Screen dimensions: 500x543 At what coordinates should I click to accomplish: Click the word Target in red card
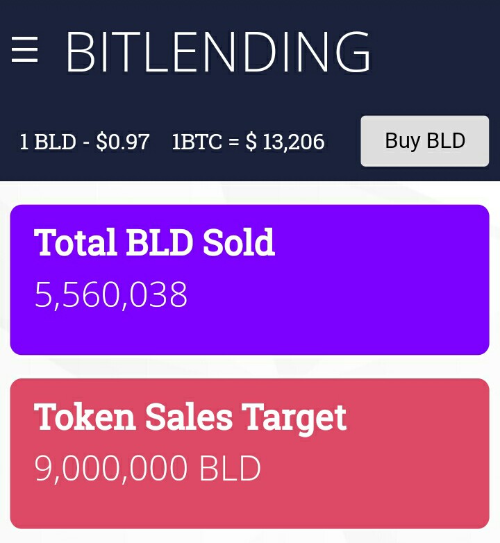(294, 418)
